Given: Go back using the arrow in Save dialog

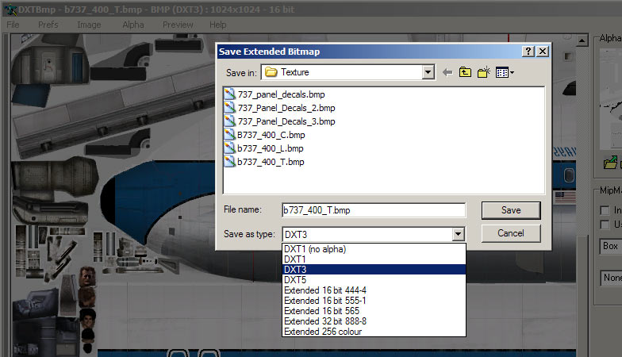Looking at the screenshot, I should (447, 72).
